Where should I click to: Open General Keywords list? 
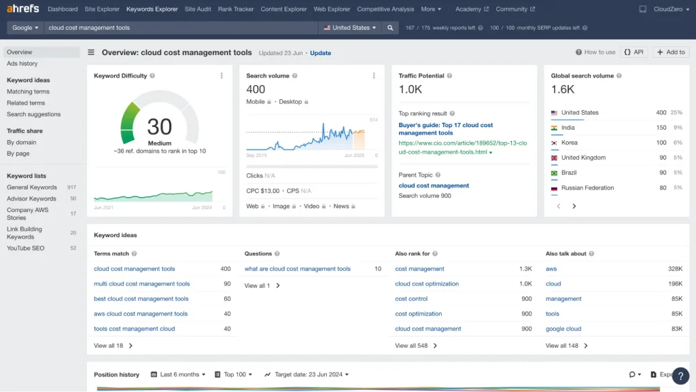click(x=31, y=187)
